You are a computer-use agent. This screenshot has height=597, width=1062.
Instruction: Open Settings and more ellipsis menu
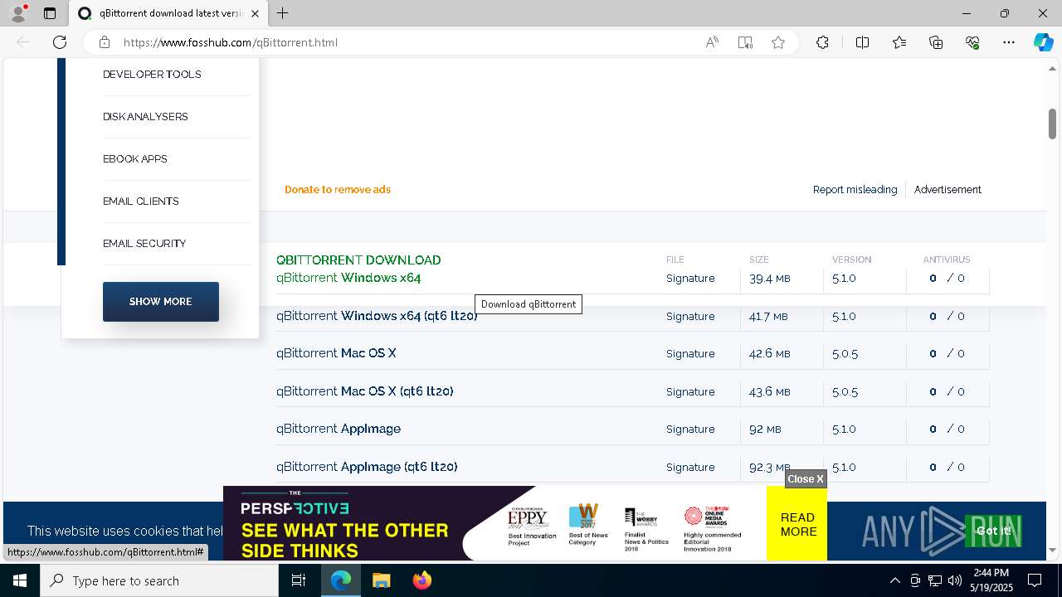point(1009,42)
